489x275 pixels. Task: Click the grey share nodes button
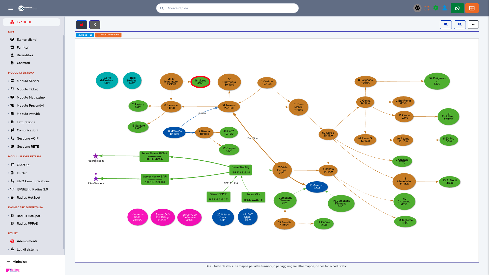point(95,24)
